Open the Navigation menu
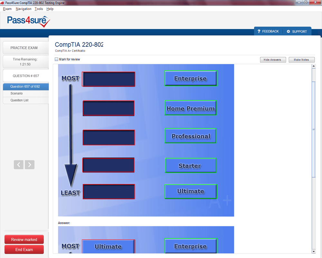Image resolution: width=322 pixels, height=258 pixels. [x=24, y=9]
